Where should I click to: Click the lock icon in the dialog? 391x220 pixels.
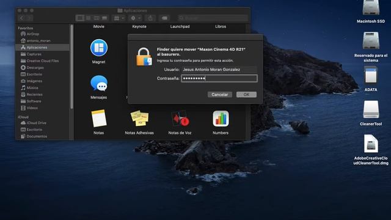144,57
